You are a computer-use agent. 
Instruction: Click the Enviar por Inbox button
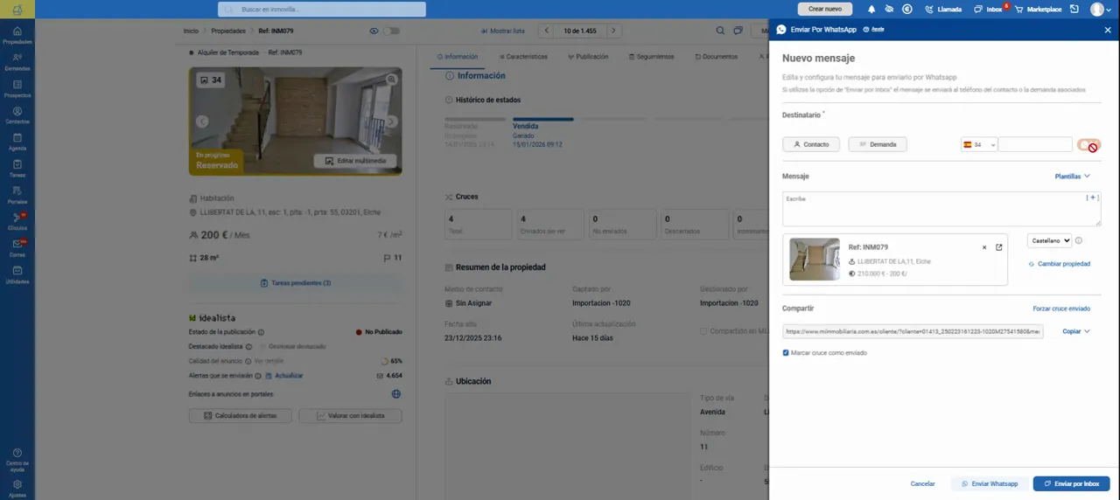pos(1071,483)
